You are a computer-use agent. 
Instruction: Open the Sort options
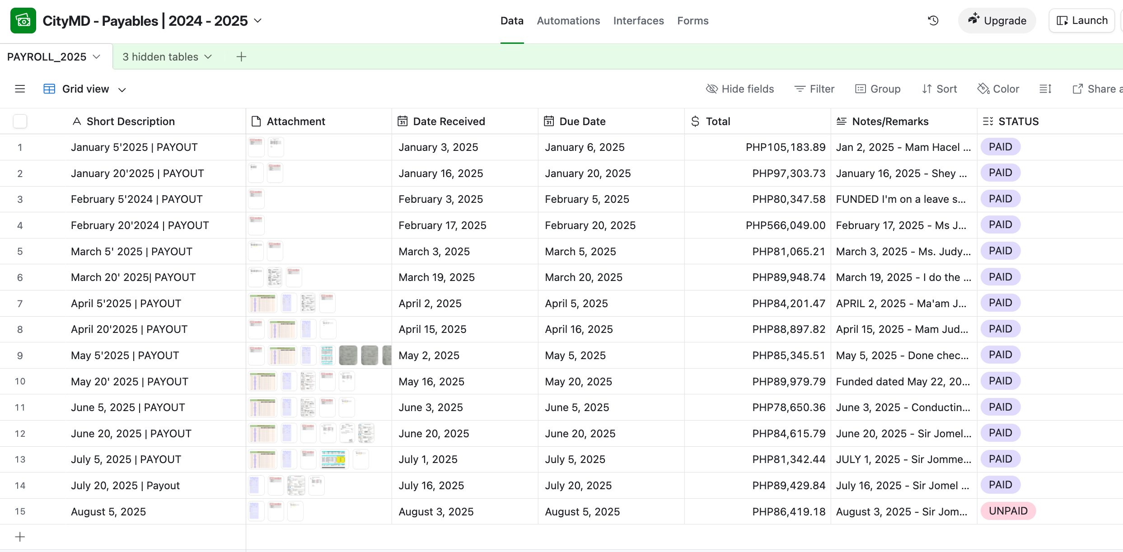[x=940, y=89]
